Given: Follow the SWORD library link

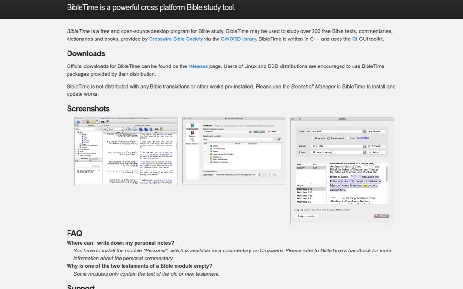Looking at the screenshot, I should coord(238,39).
